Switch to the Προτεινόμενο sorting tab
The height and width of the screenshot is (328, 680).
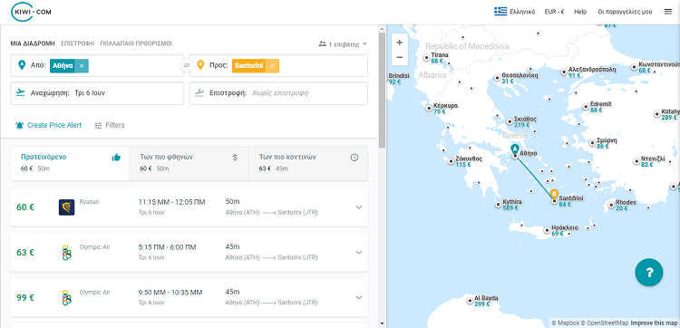tap(70, 163)
